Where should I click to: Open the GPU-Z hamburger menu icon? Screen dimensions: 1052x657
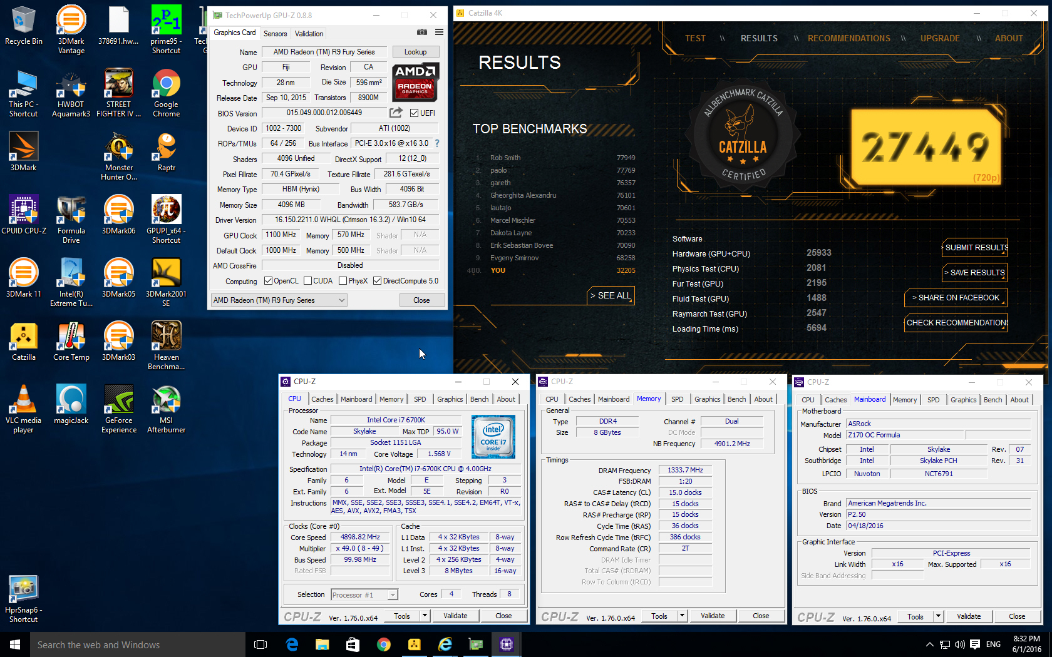439,33
